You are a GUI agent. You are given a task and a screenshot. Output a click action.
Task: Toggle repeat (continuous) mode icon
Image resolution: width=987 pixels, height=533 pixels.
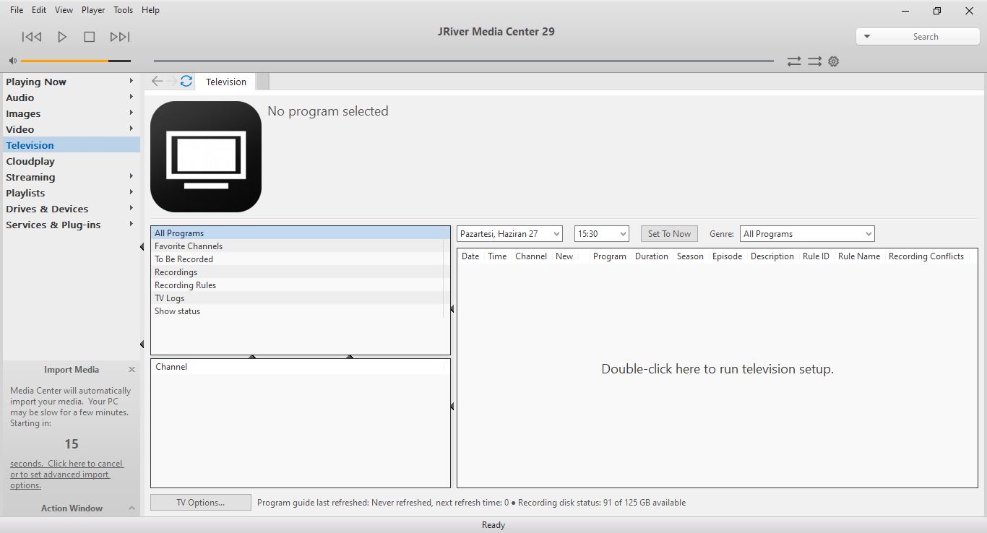(794, 61)
